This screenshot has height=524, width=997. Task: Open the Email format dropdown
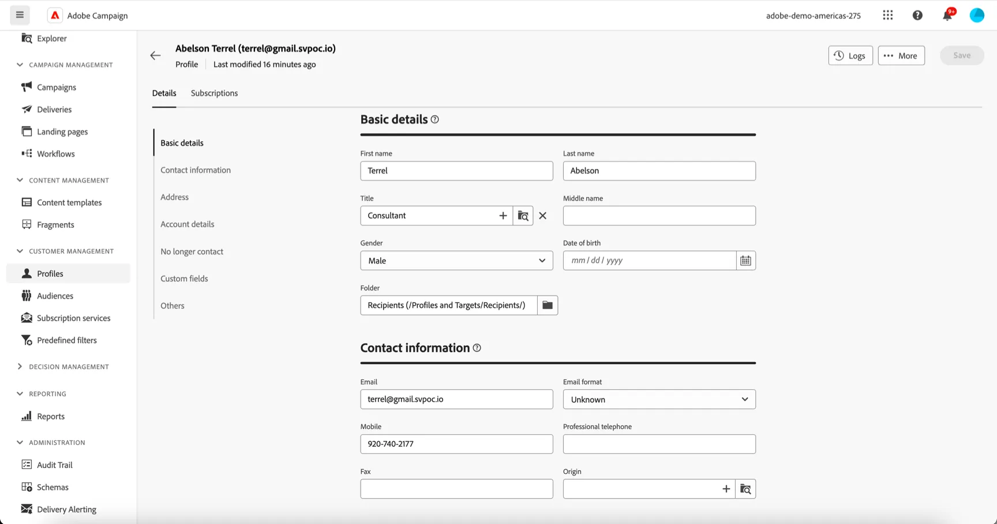coord(659,399)
